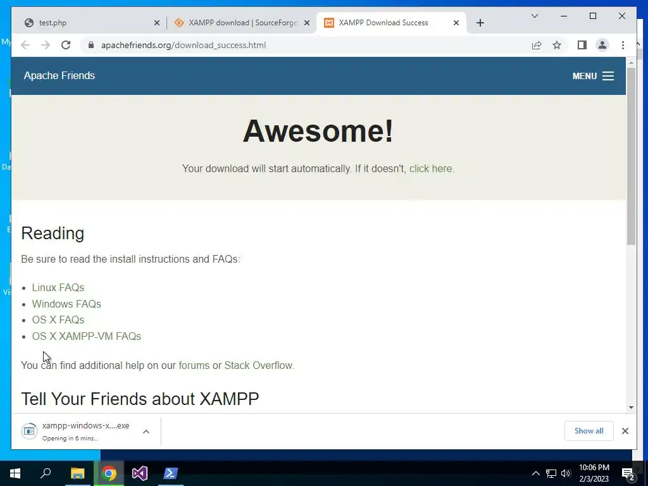Open the Apache Friends home link
648x486 pixels.
coord(59,76)
